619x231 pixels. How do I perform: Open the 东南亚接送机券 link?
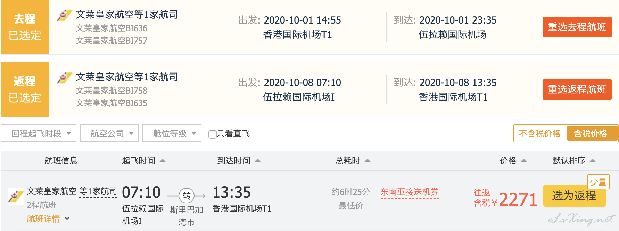[x=410, y=192]
